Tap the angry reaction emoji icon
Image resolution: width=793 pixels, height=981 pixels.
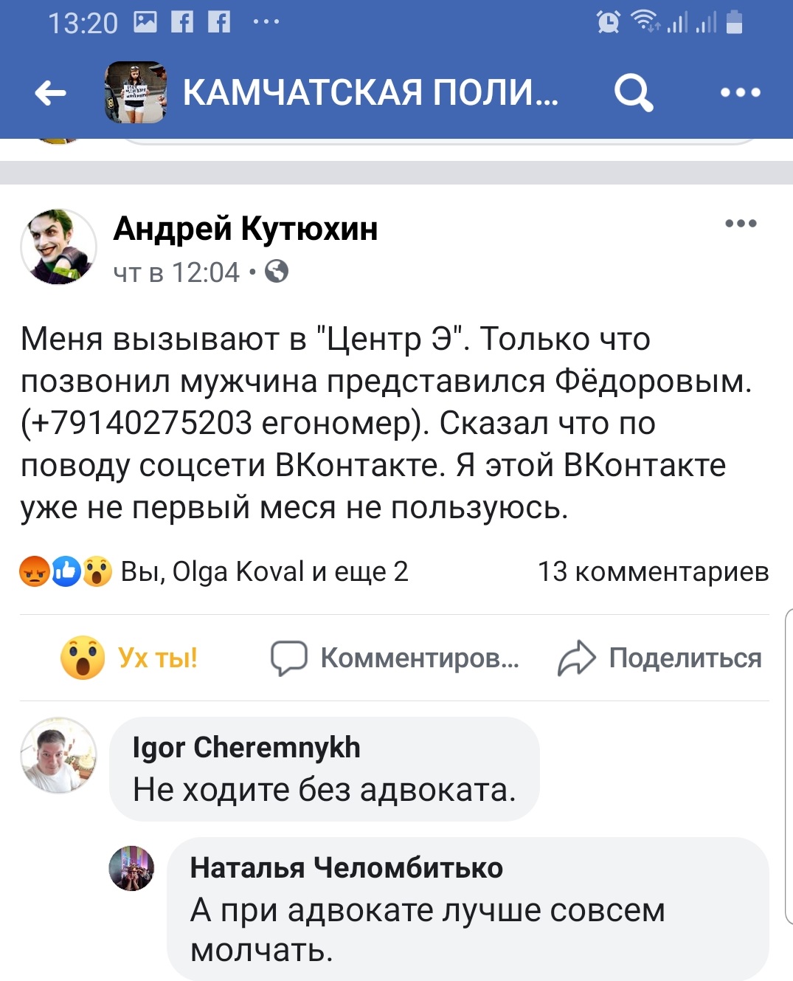(34, 571)
